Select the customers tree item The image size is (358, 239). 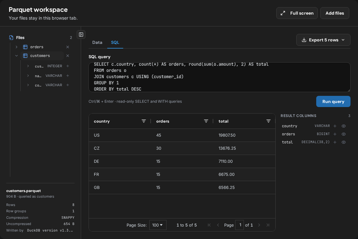pos(42,56)
